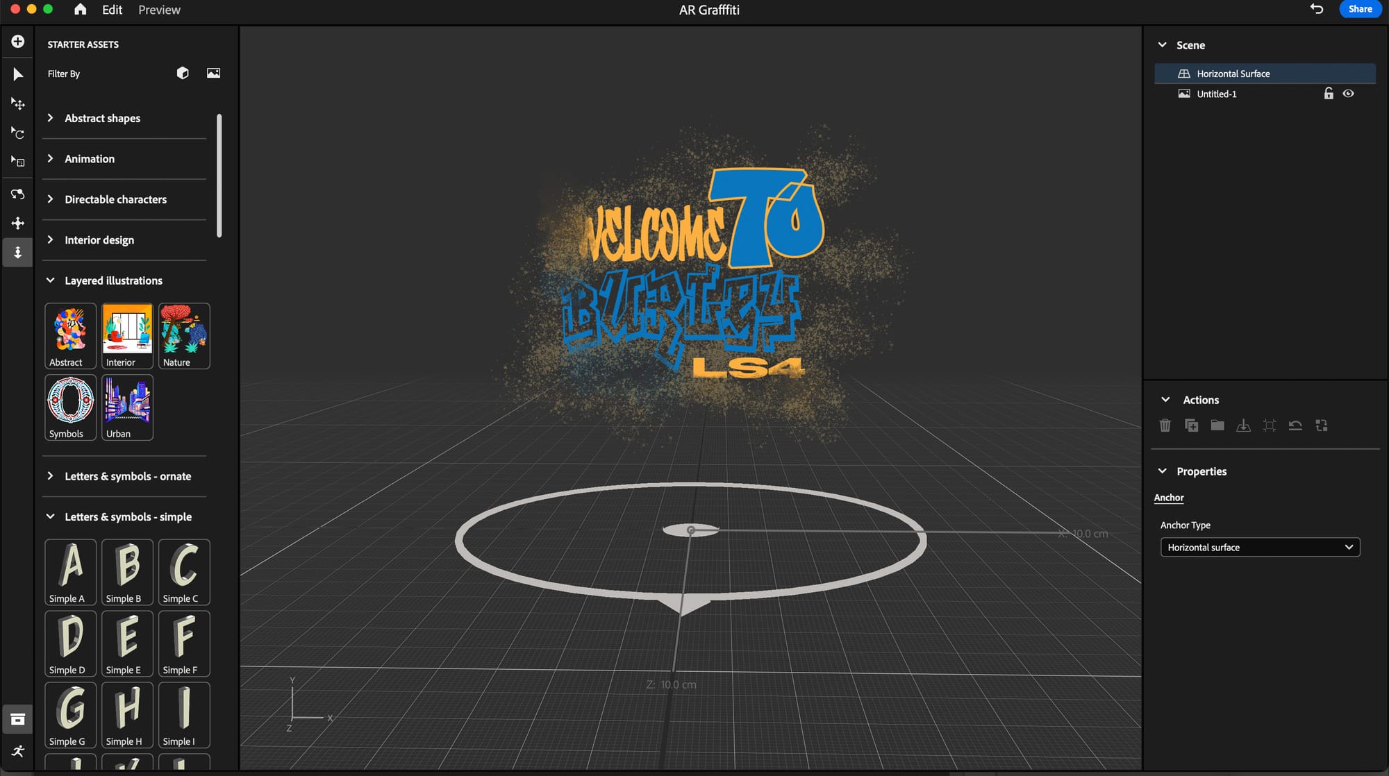Click the add content plus icon

(x=18, y=42)
